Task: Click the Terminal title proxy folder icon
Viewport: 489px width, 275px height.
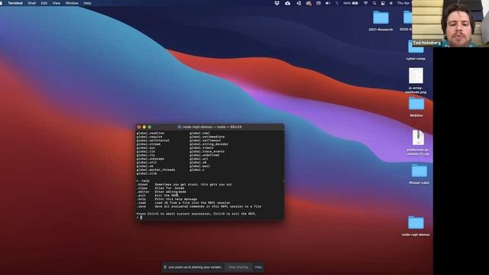Action: tap(180, 127)
